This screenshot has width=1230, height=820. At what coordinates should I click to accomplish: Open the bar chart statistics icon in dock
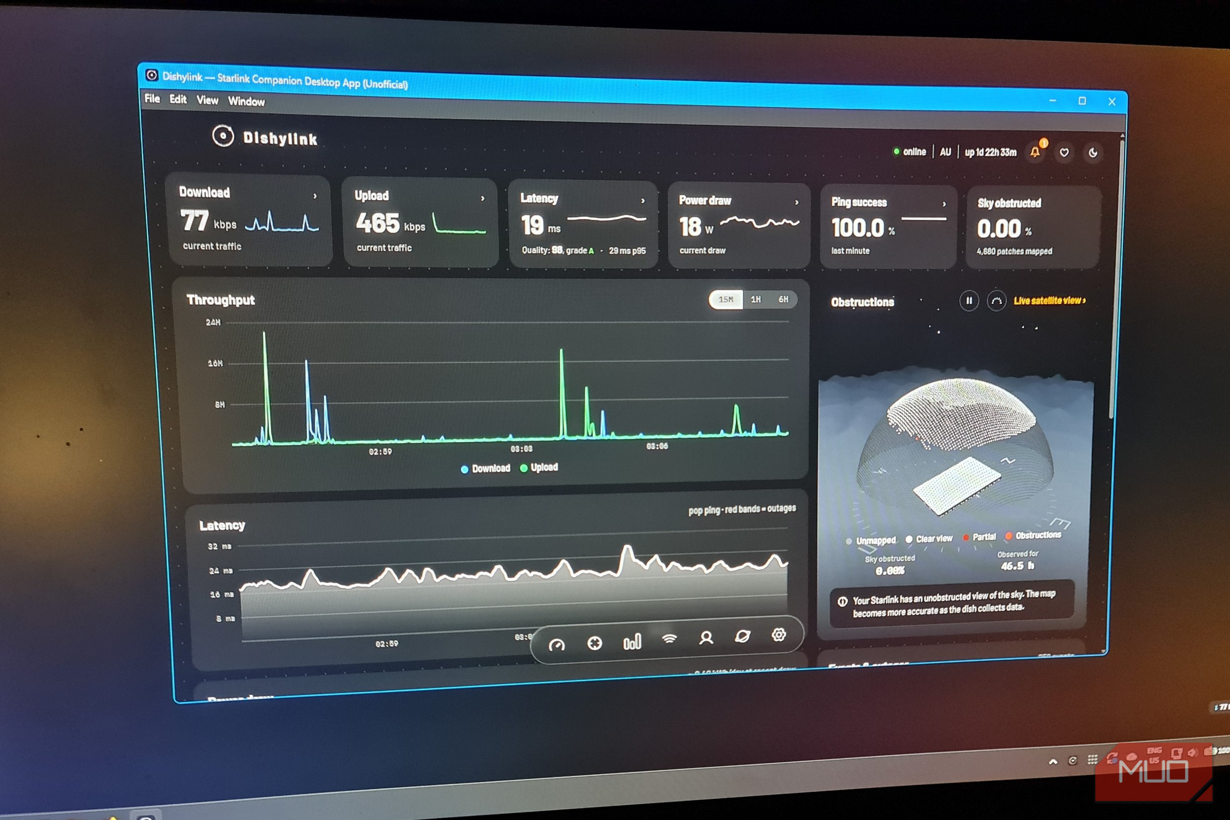coord(632,642)
